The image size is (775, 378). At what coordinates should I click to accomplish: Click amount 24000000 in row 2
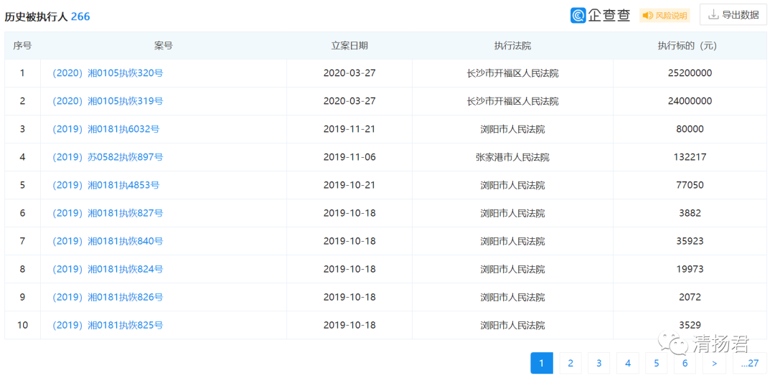690,101
